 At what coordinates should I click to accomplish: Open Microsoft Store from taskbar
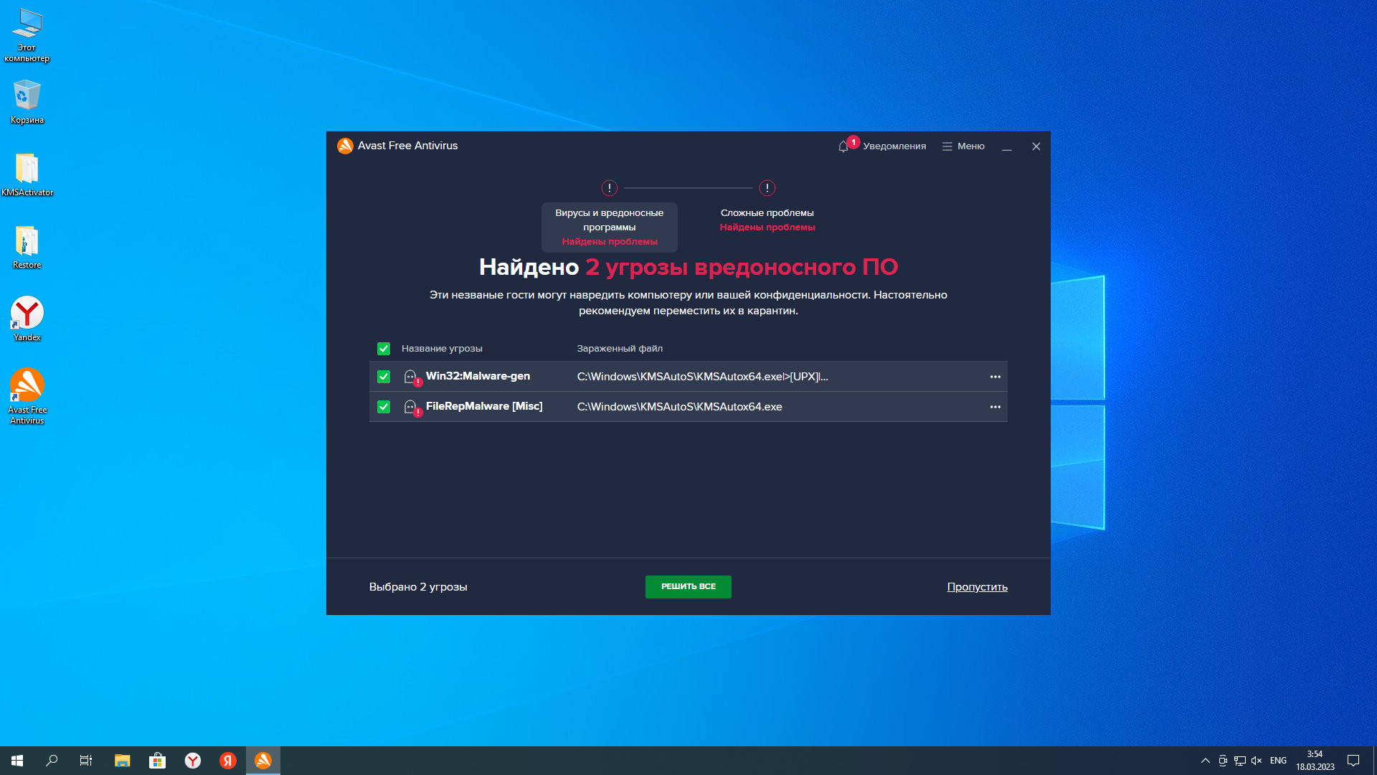tap(158, 761)
